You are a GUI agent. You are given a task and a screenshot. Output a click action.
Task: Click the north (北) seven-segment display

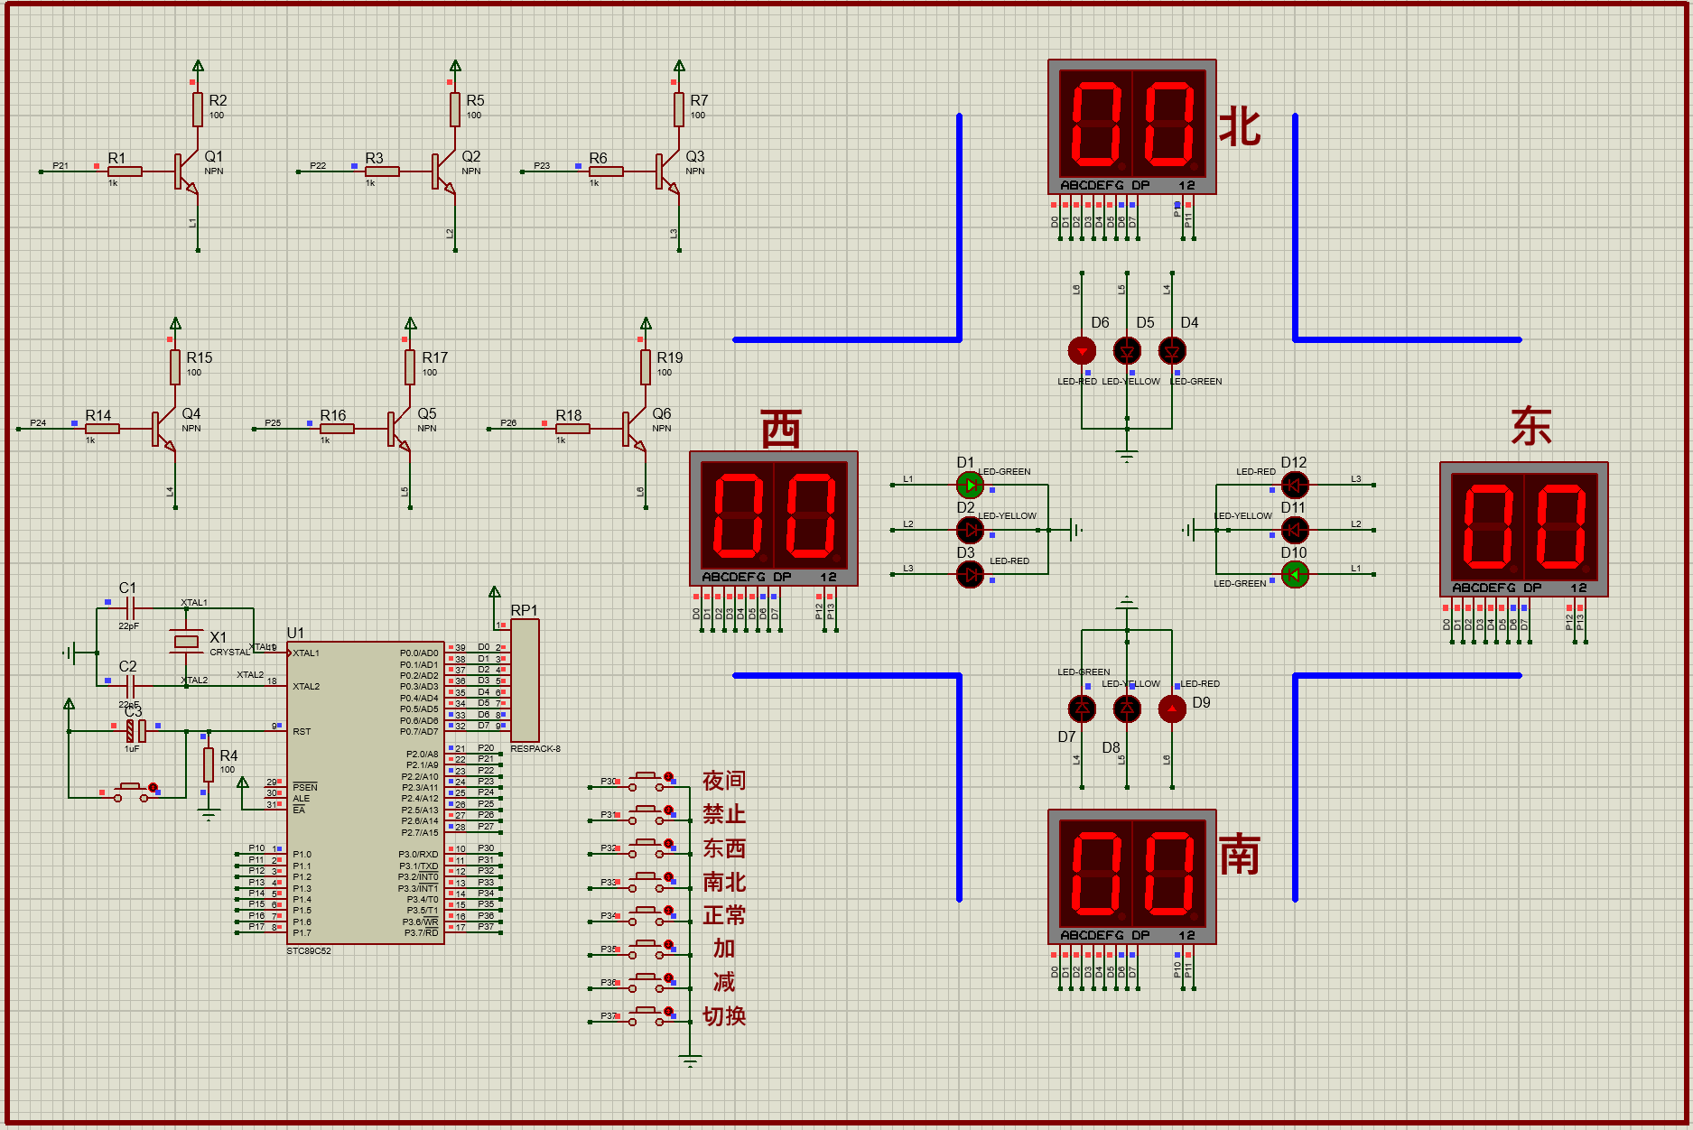1132,127
